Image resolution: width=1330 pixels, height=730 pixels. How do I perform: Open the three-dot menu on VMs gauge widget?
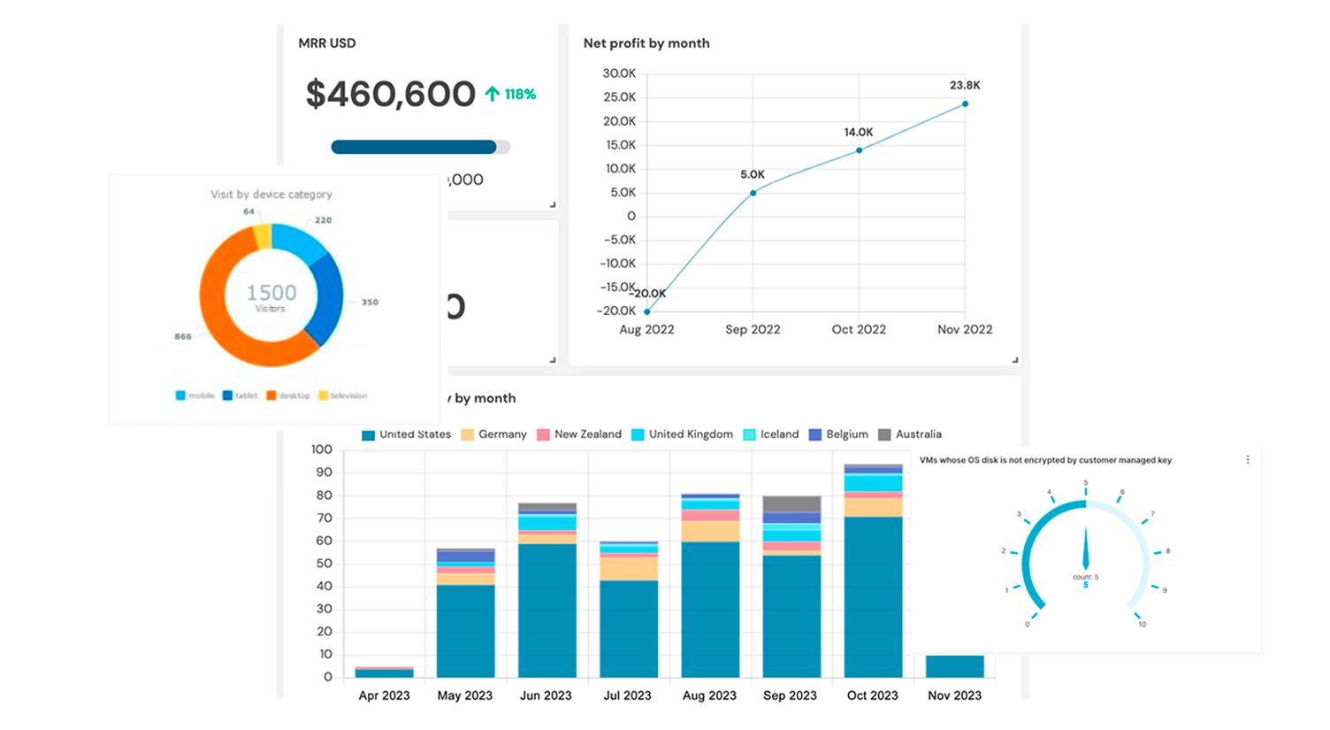point(1248,460)
